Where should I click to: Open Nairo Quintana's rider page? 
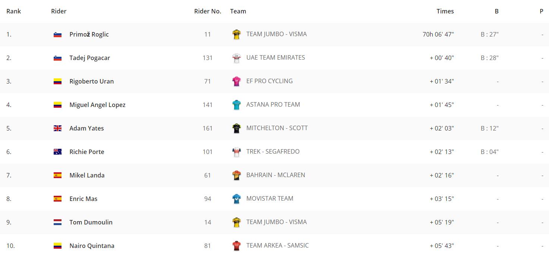click(92, 246)
